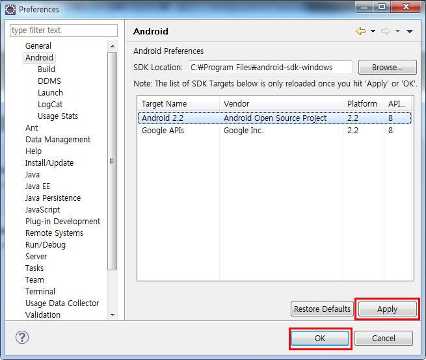Select Ant in the preferences tree
This screenshot has width=426, height=360.
(x=31, y=127)
